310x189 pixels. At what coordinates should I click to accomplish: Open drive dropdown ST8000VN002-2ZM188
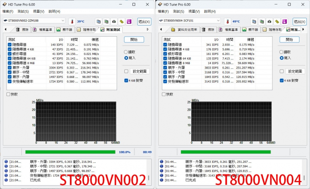click(34, 21)
